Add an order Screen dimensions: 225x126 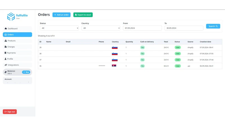click(x=61, y=15)
